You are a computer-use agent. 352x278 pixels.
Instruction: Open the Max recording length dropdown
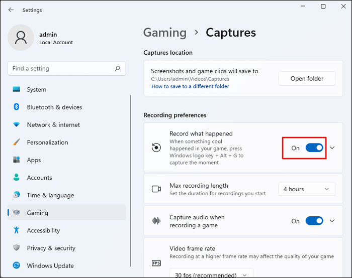pyautogui.click(x=306, y=189)
